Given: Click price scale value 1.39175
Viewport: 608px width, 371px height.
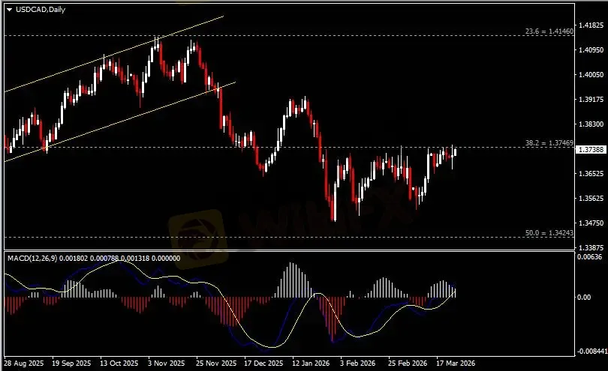Looking at the screenshot, I should coord(591,100).
